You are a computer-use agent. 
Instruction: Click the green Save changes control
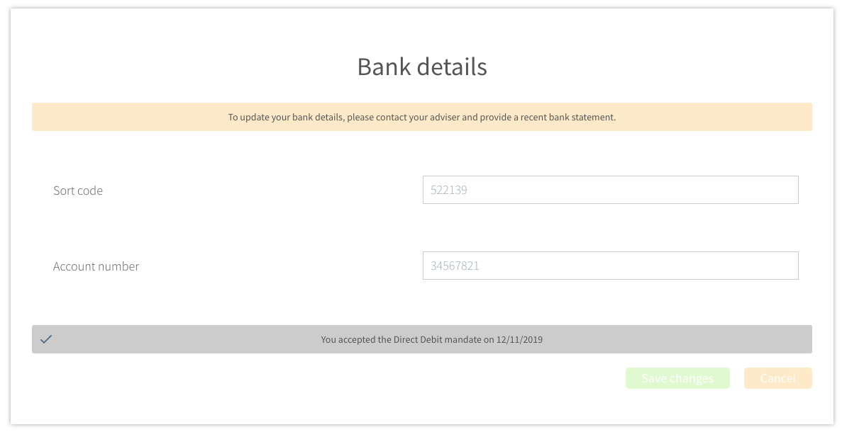(677, 377)
